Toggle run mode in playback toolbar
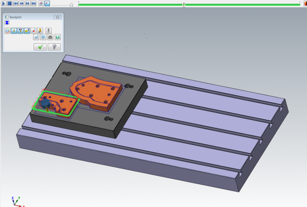307x207 pixels. point(47,3)
